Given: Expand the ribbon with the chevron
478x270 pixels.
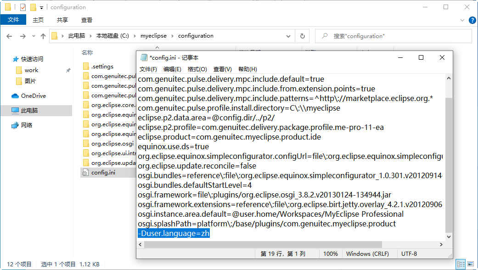Looking at the screenshot, I should tap(462, 20).
